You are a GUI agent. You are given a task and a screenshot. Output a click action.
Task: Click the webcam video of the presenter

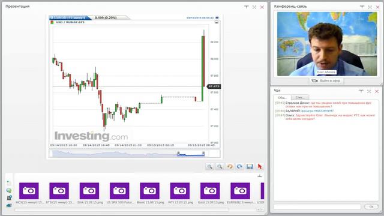(x=326, y=44)
